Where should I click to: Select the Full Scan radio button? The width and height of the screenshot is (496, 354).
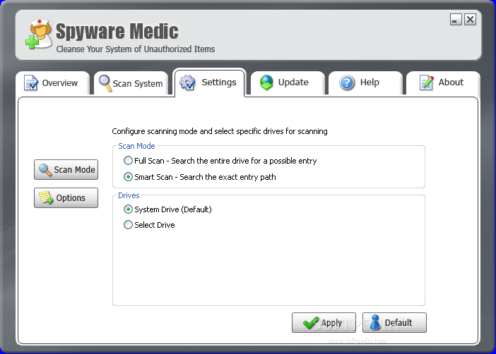128,161
